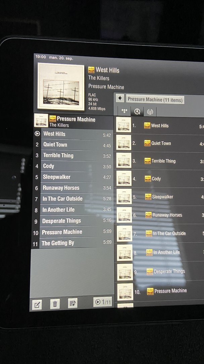Viewport: 204px width, 364px height.
Task: Tap album thumbnail of browser track 1
Action: point(123,125)
